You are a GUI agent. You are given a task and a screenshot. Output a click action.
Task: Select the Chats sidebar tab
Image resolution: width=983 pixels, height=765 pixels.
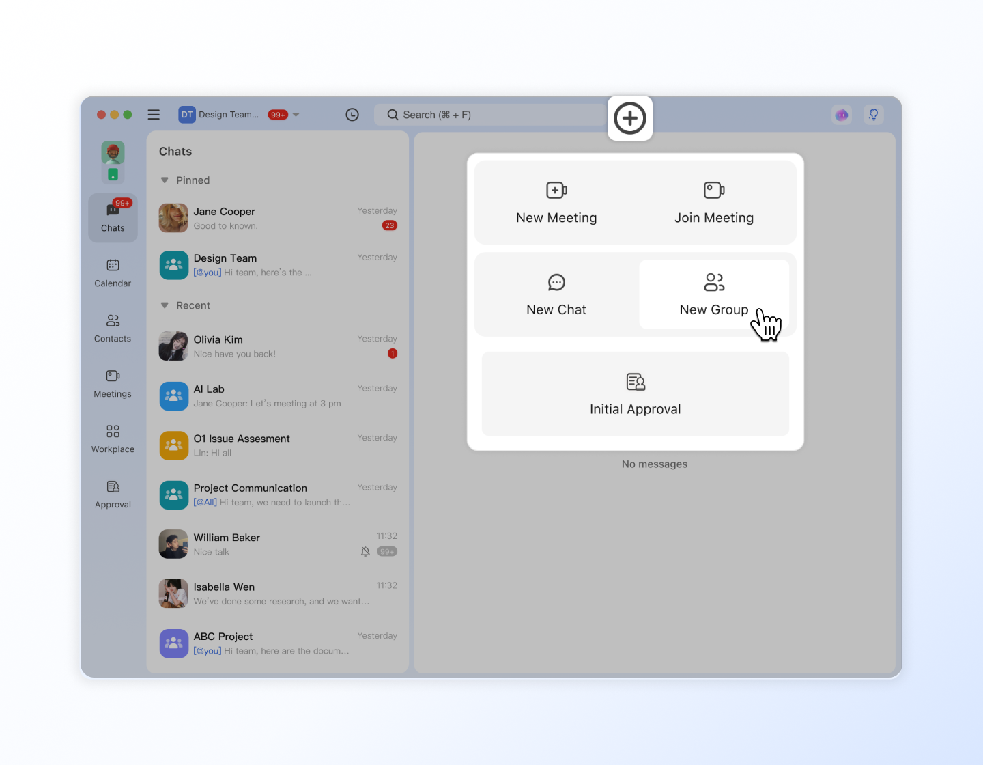click(113, 218)
